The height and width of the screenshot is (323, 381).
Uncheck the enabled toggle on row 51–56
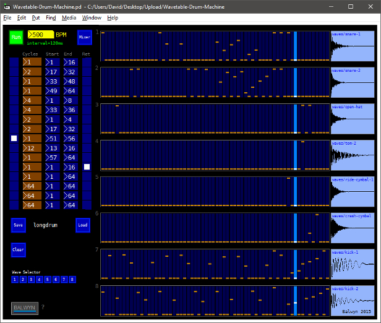click(x=14, y=139)
